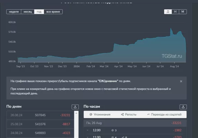Click the Aug '24 label on chart axis

[174, 66]
